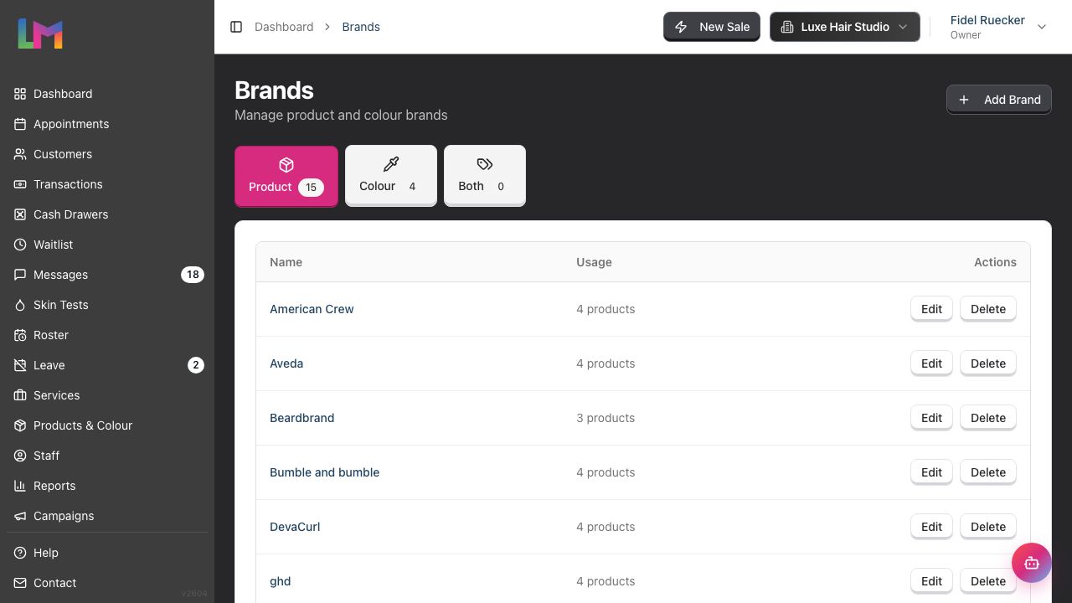Open Skin Tests label in sidebar
This screenshot has height=603, width=1072.
61,305
